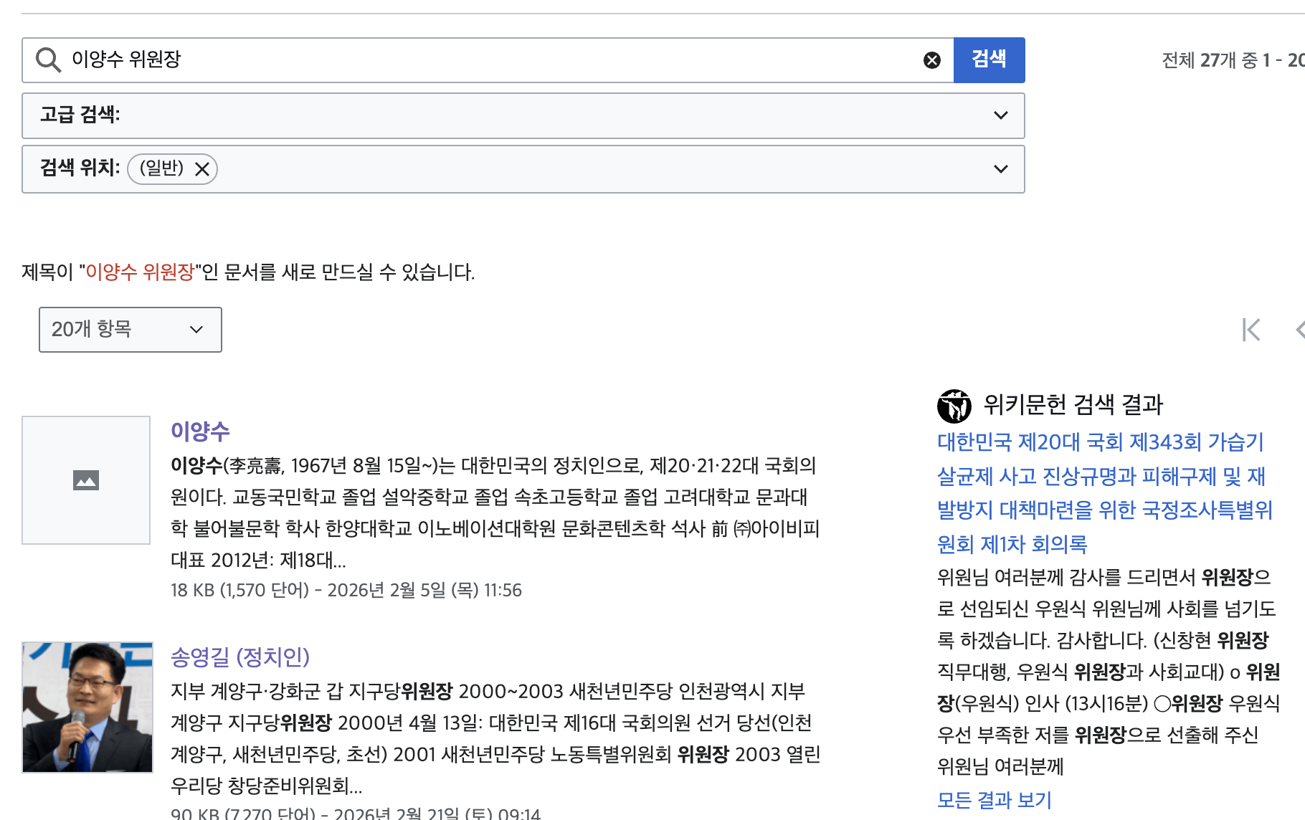Open the 송영길 photo thumbnail
1305x820 pixels.
(87, 707)
